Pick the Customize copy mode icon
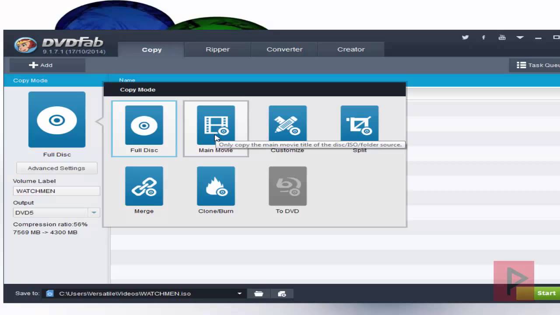The height and width of the screenshot is (315, 560). (x=287, y=125)
